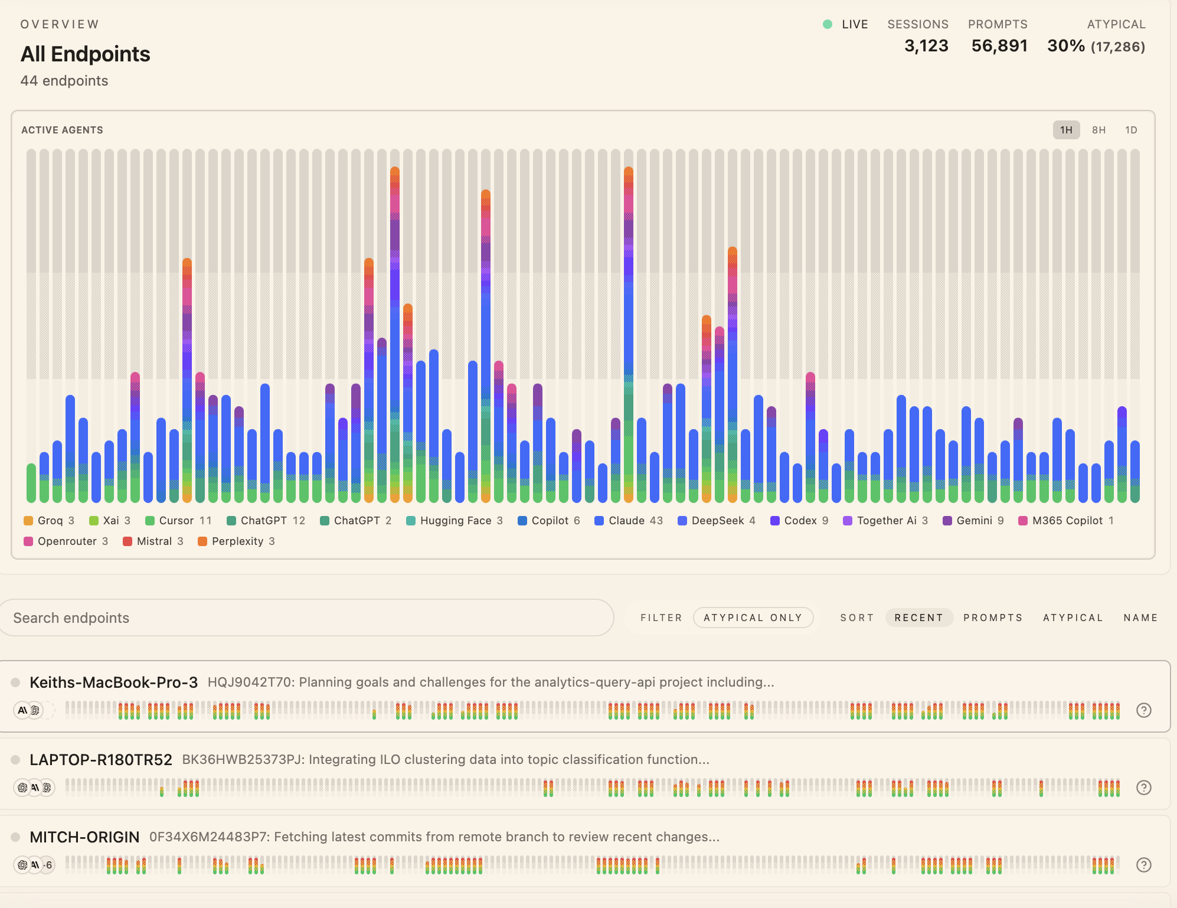Click the Search endpoints field
The width and height of the screenshot is (1177, 908).
point(307,618)
